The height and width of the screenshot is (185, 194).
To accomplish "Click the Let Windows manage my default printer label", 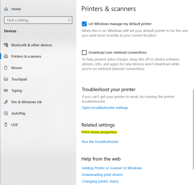I will pyautogui.click(x=120, y=24).
